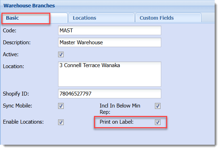Disable the Enable Locations checkbox
220x150 pixels.
pyautogui.click(x=61, y=122)
